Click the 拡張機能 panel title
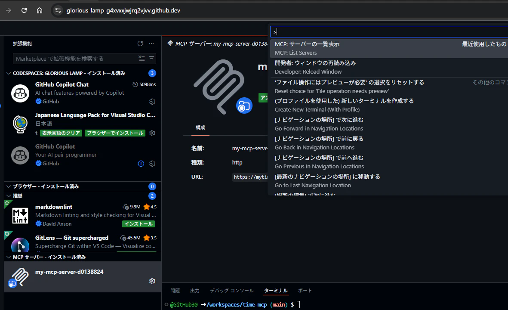 22,43
